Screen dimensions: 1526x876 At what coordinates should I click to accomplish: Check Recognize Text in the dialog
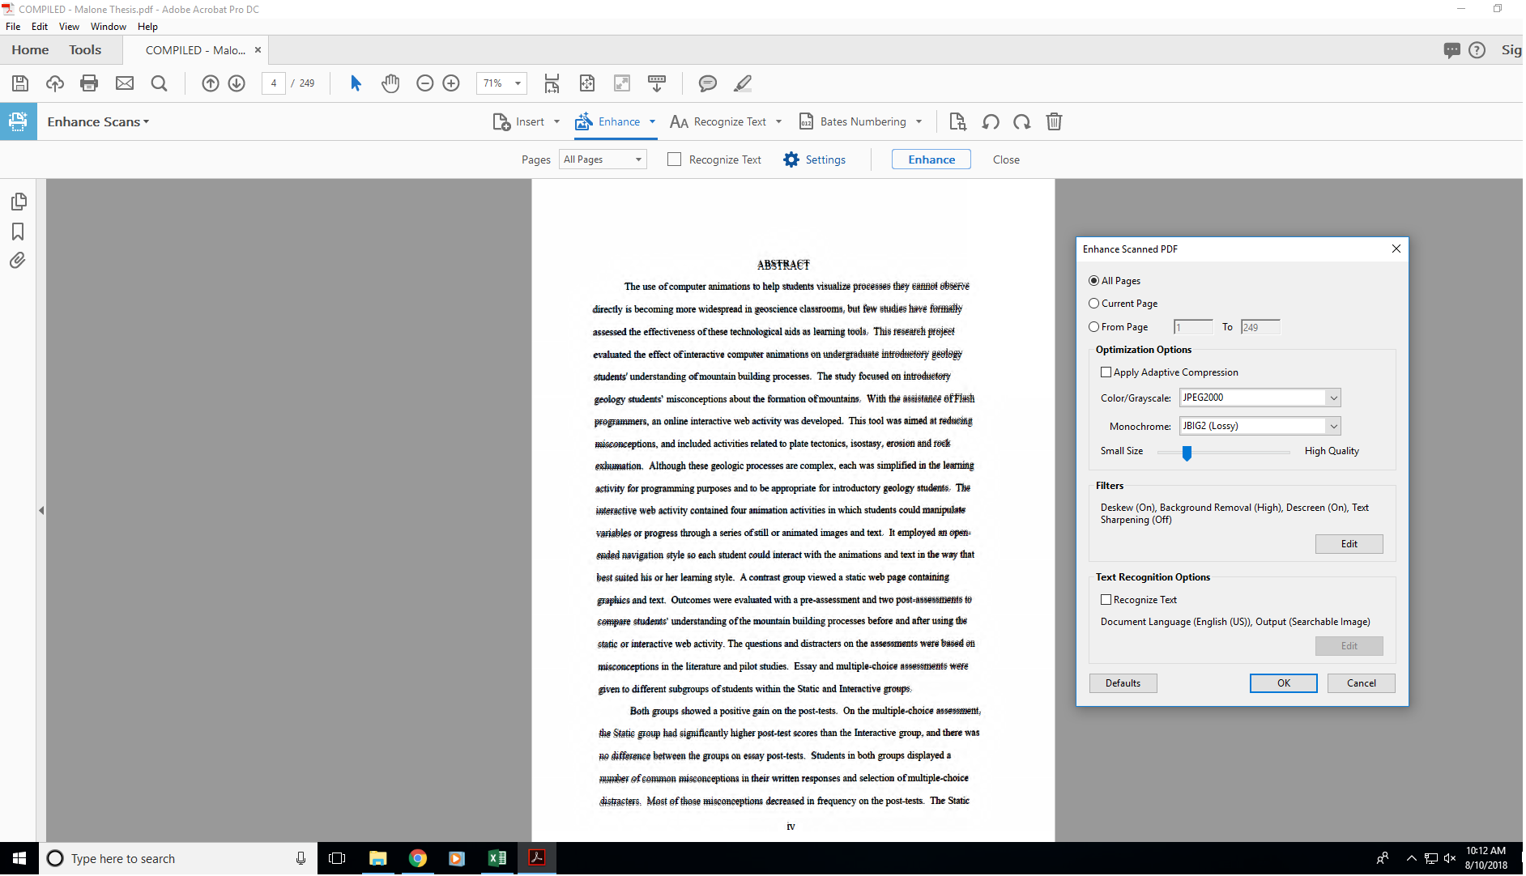coord(1106,600)
